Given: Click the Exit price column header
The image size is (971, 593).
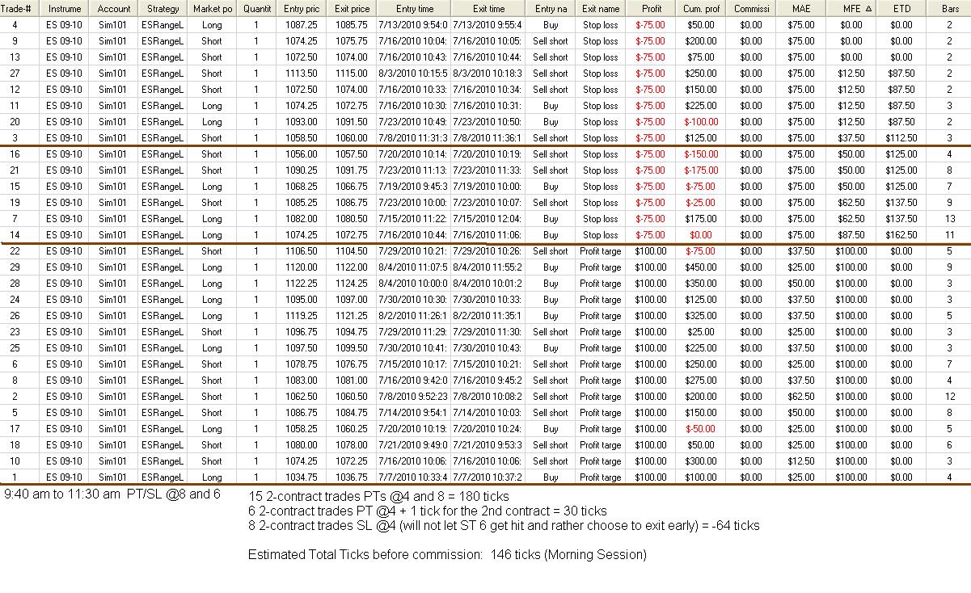Looking at the screenshot, I should click(x=351, y=9).
